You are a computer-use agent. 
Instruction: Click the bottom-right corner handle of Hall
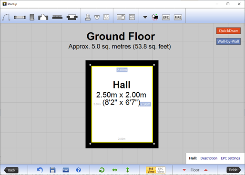coord(154,144)
